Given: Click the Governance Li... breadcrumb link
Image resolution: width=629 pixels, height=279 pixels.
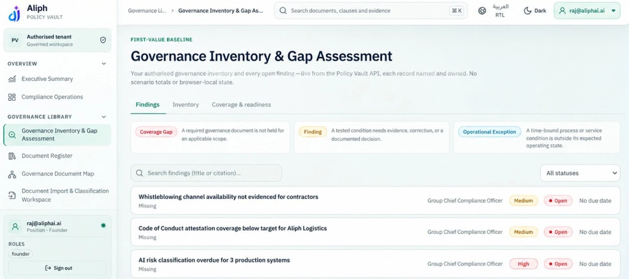Looking at the screenshot, I should pyautogui.click(x=147, y=11).
